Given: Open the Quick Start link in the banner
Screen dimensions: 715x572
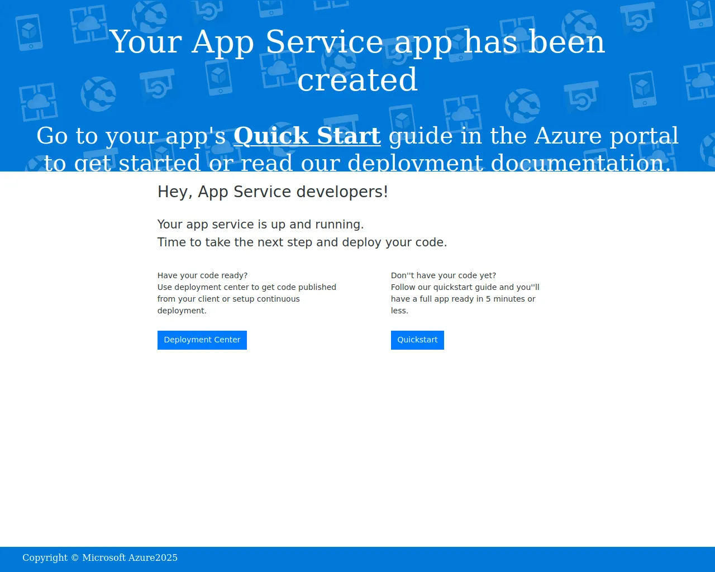Looking at the screenshot, I should 307,136.
